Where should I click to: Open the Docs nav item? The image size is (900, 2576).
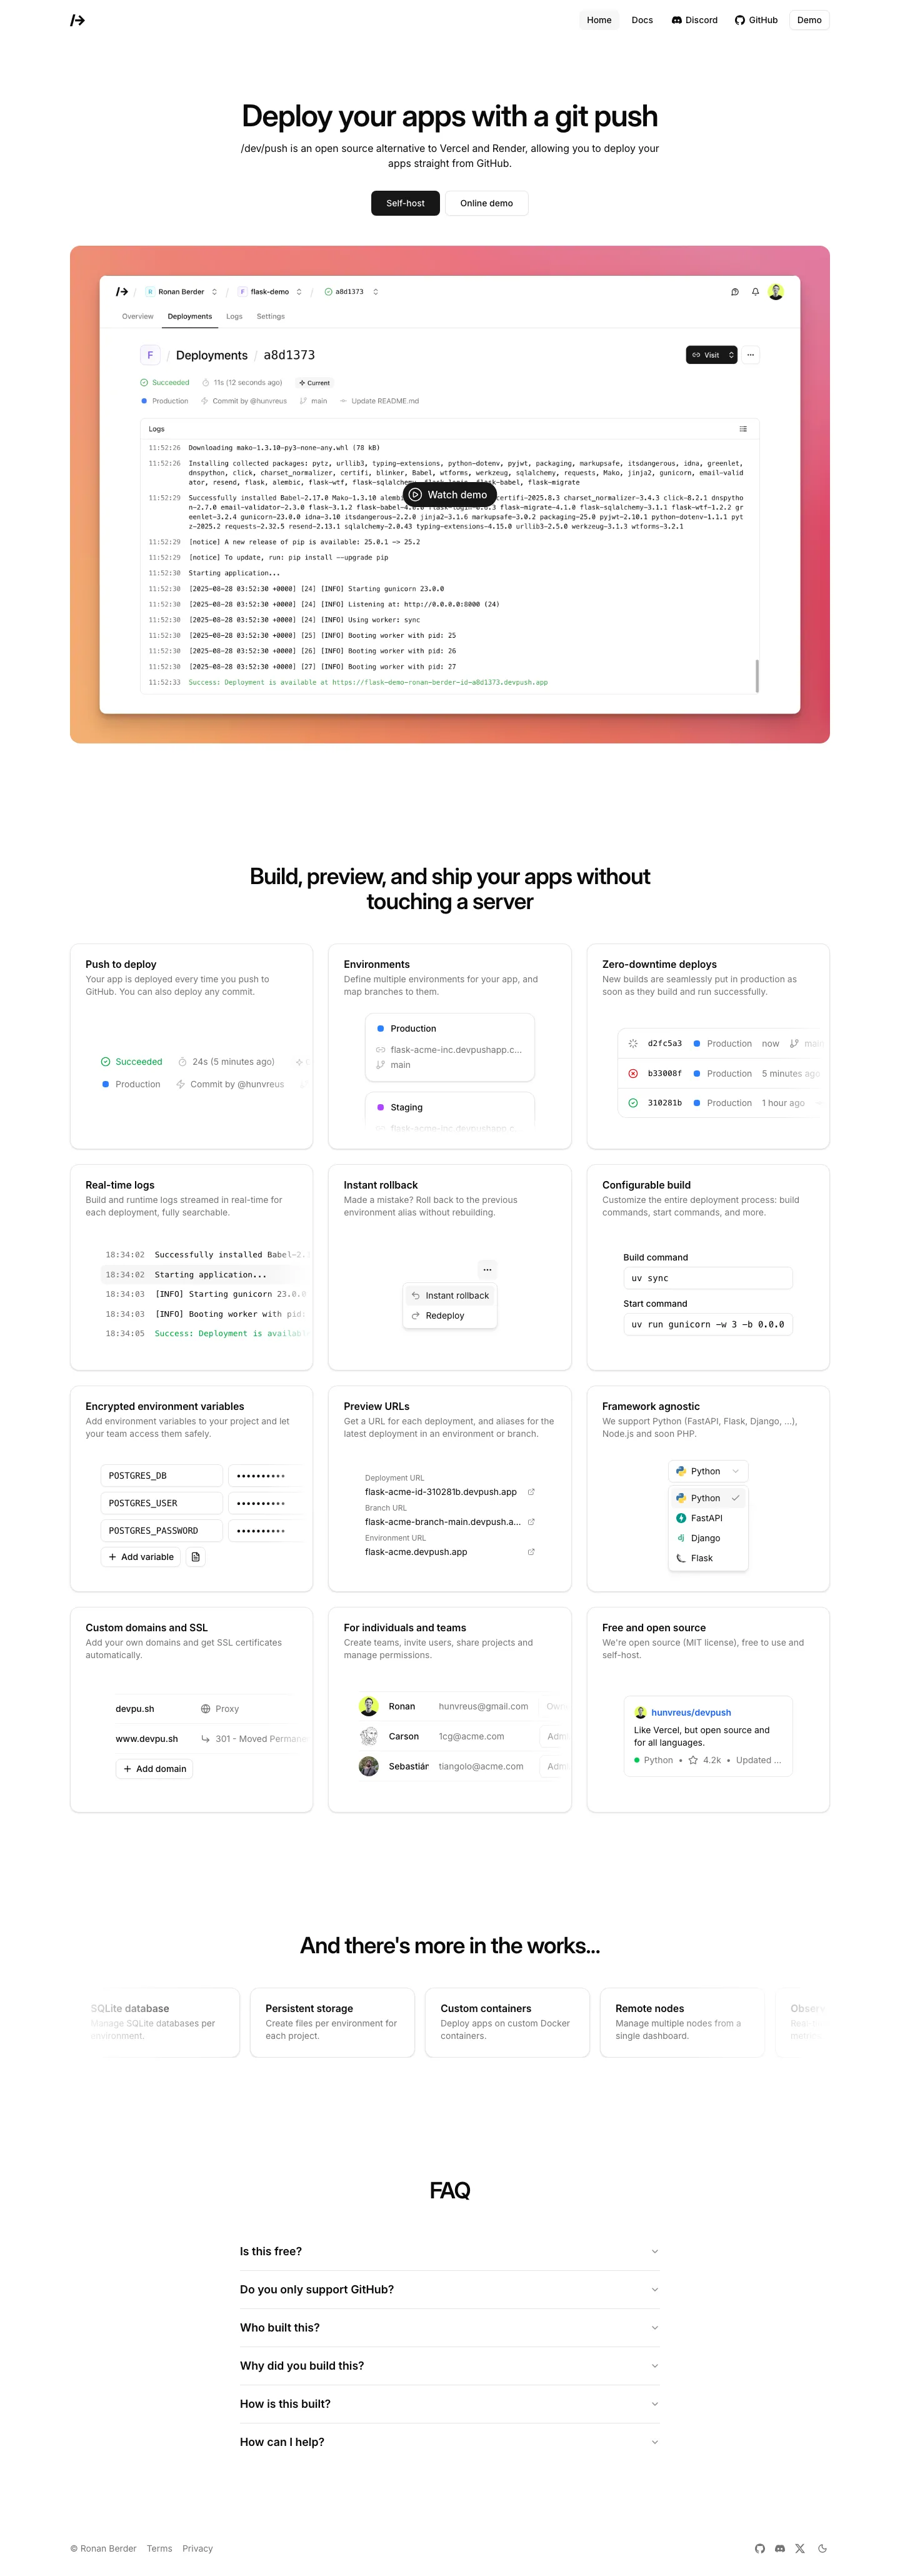642,20
